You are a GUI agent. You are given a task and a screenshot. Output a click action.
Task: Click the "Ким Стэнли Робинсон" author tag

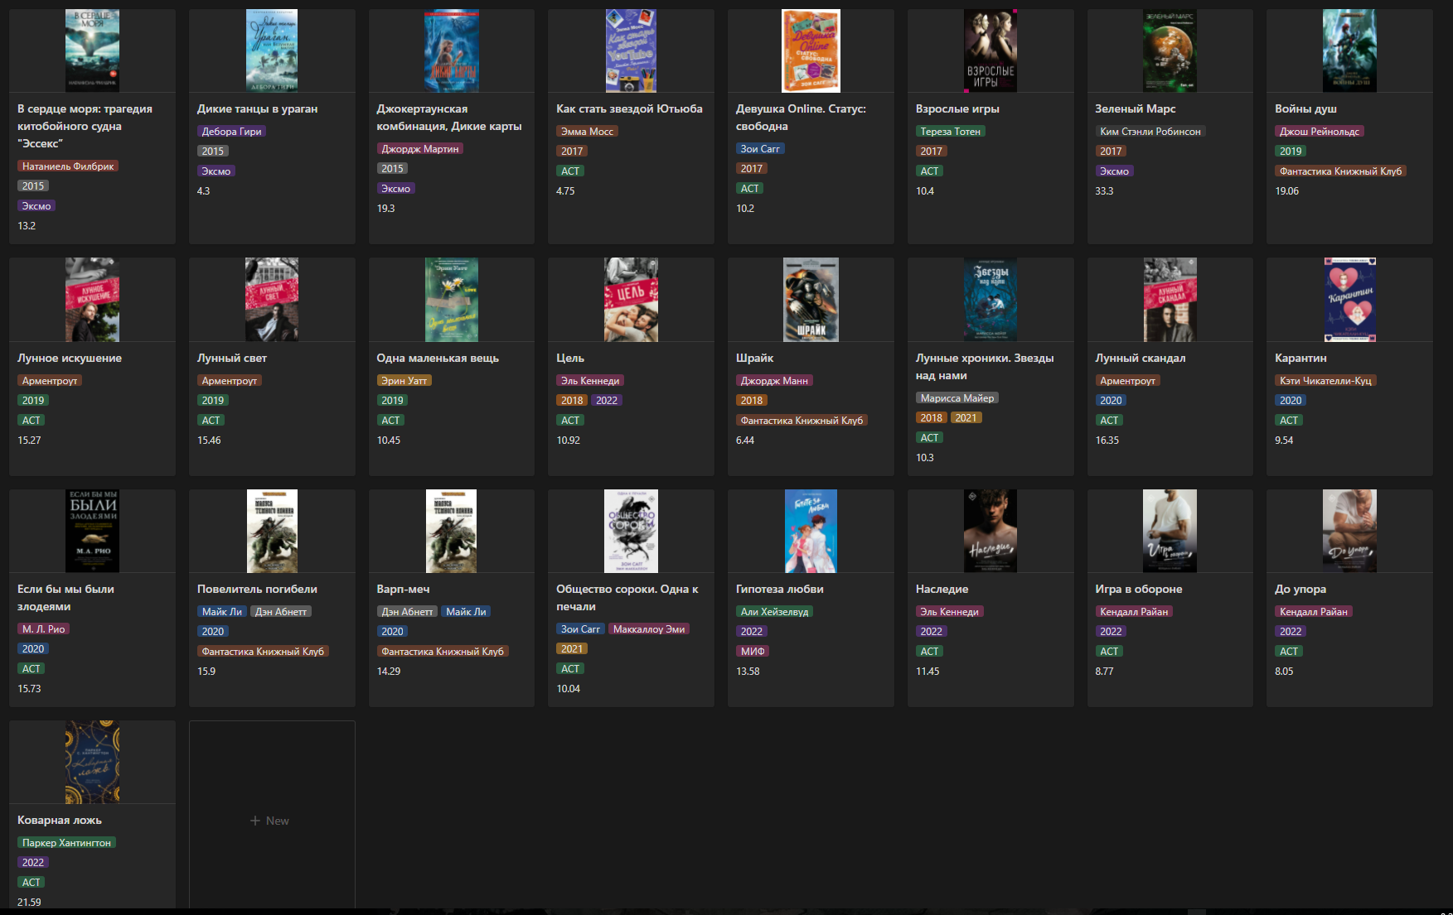click(1150, 132)
